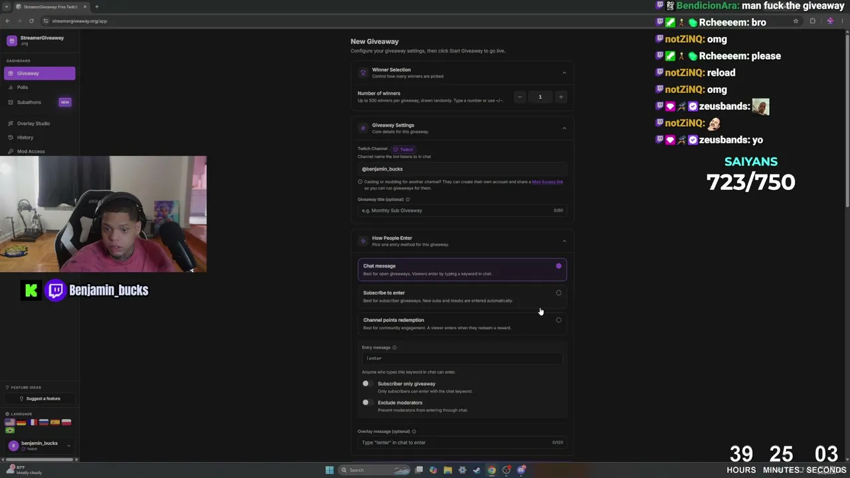The image size is (850, 478).
Task: Open Steam from the taskbar
Action: click(477, 470)
